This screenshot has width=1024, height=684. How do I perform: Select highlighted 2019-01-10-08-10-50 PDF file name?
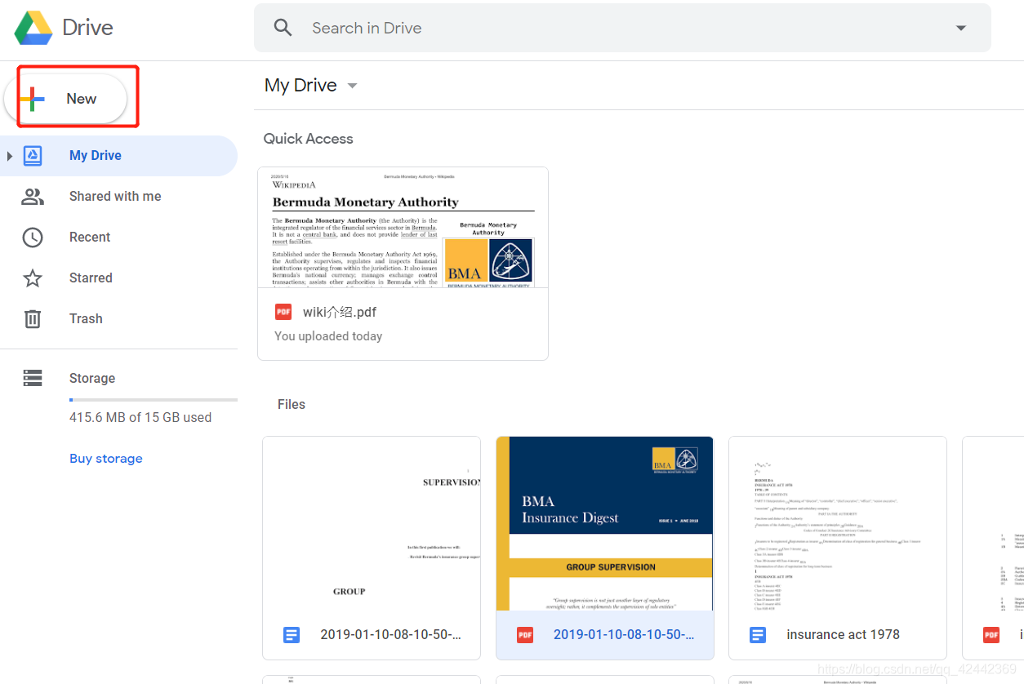click(624, 634)
